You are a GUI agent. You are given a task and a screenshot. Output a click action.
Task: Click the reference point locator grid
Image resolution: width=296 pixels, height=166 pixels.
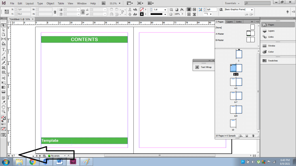coord(6,12)
